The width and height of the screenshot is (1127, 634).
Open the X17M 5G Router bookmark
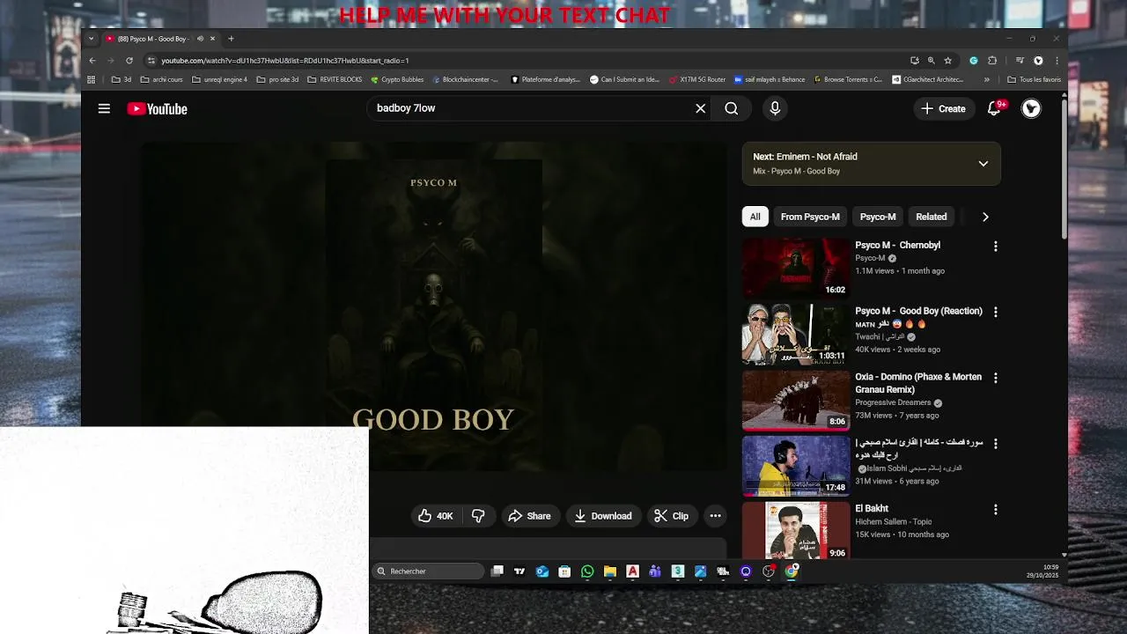coord(696,79)
